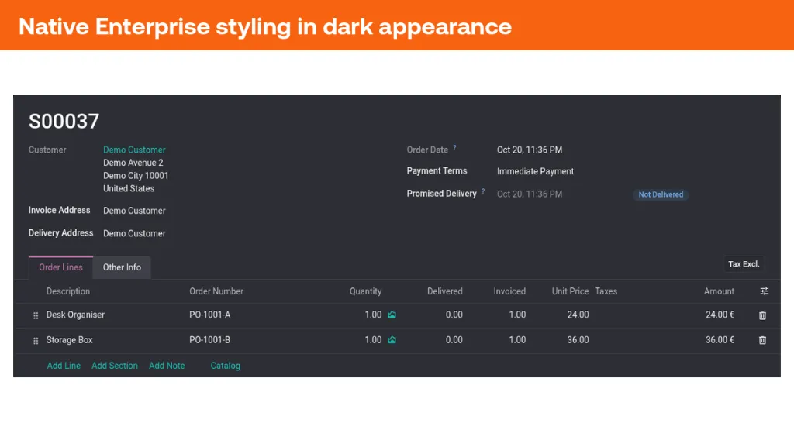Click the S00037 order title
Viewport: 794px width, 423px height.
[64, 122]
